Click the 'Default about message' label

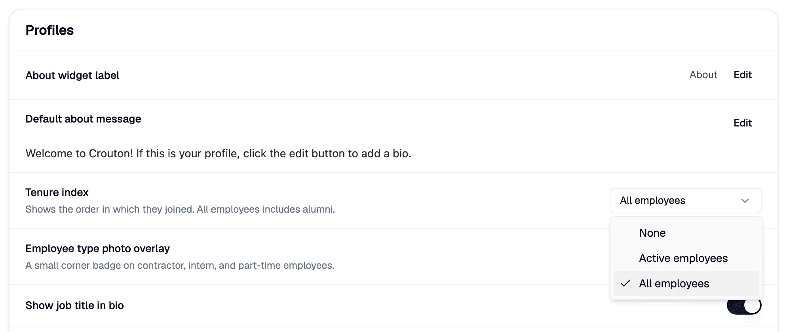tap(83, 119)
